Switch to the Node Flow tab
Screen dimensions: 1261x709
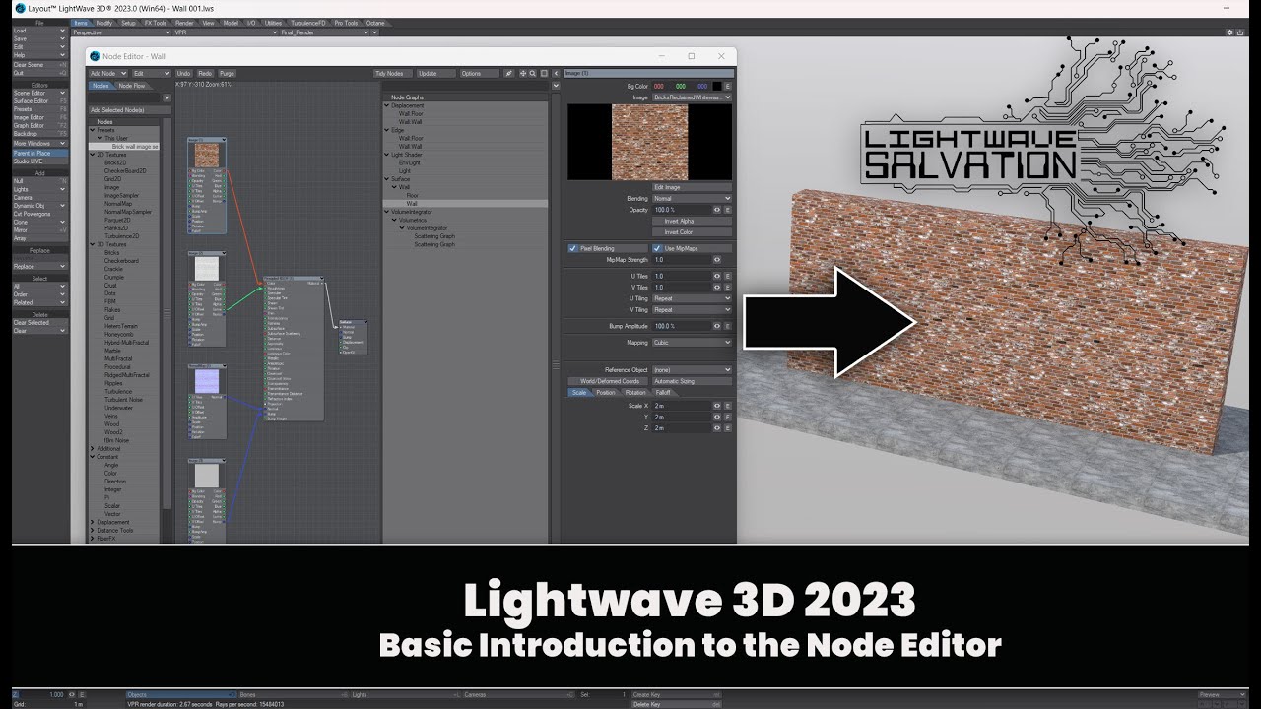132,86
